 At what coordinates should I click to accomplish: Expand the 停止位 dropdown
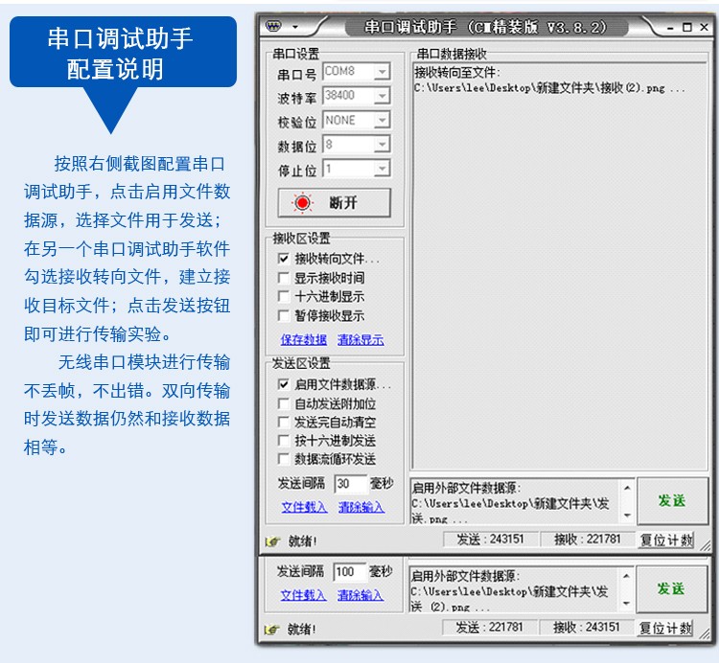tap(382, 170)
